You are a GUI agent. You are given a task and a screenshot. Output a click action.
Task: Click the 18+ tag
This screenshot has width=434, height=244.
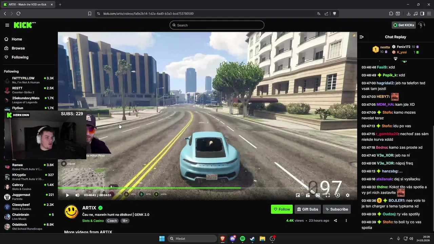(125, 221)
